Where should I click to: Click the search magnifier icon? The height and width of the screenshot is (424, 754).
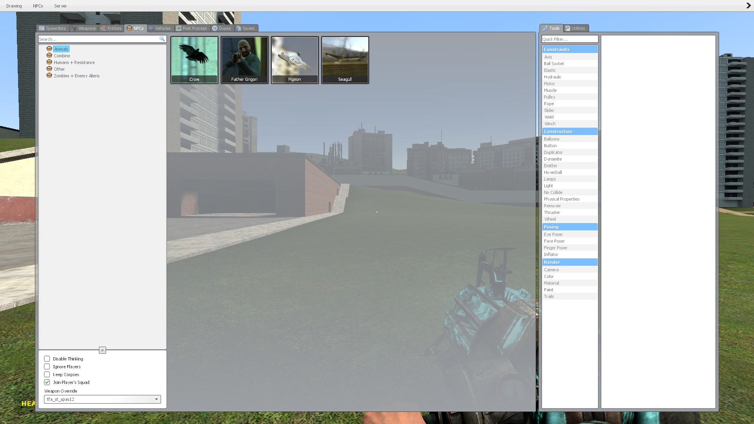(x=162, y=39)
